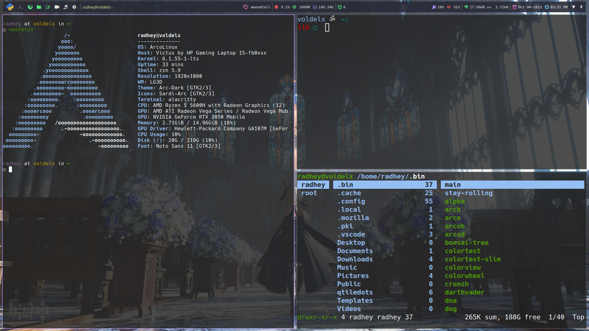Open the video camera workspace icon
The image size is (589, 331).
[x=57, y=7]
